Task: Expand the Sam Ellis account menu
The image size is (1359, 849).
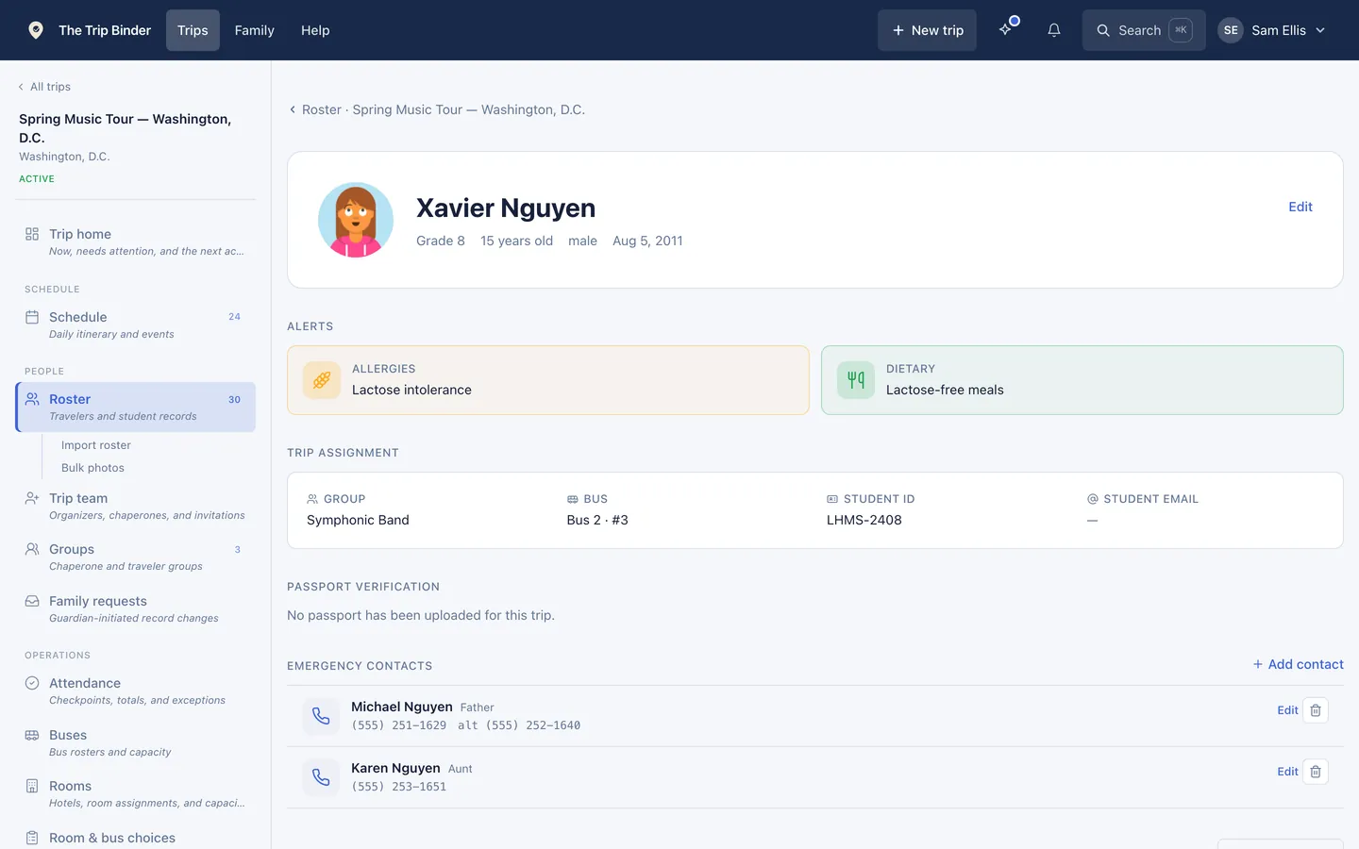Action: point(1272,30)
